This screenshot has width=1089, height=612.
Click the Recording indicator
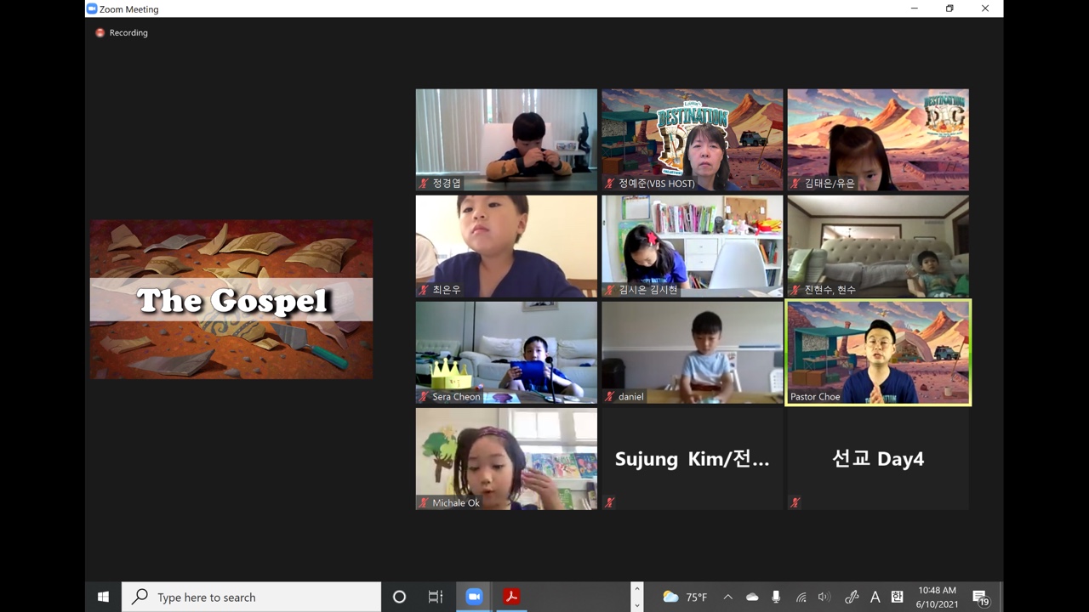click(x=122, y=32)
